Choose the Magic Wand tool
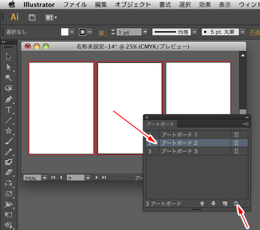Image resolution: width=260 pixels, height=230 pixels. [x=8, y=78]
